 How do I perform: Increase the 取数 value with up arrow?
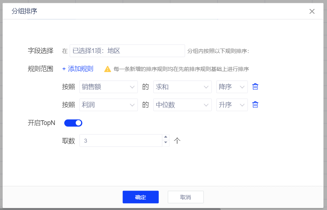166,137
